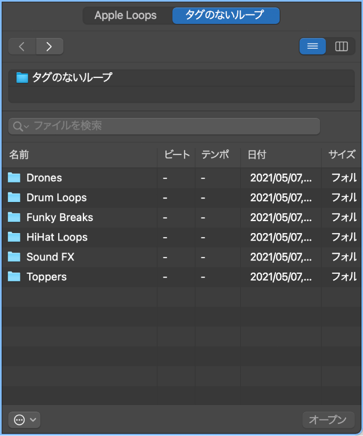This screenshot has height=436, width=363.
Task: Click the Sound FX folder icon
Action: (14, 257)
